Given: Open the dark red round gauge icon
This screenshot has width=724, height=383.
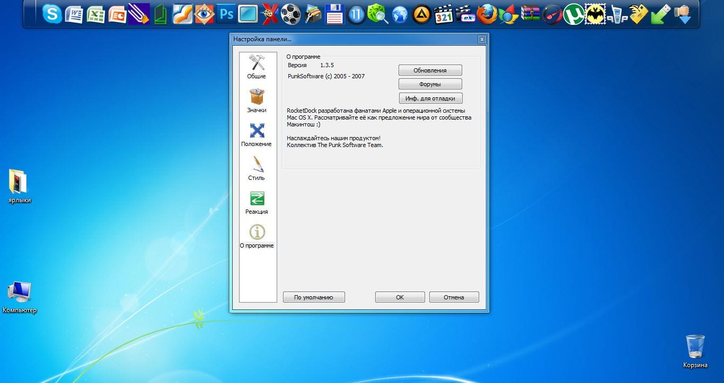Looking at the screenshot, I should tap(552, 14).
